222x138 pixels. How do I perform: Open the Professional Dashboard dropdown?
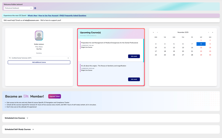pyautogui.click(x=18, y=8)
